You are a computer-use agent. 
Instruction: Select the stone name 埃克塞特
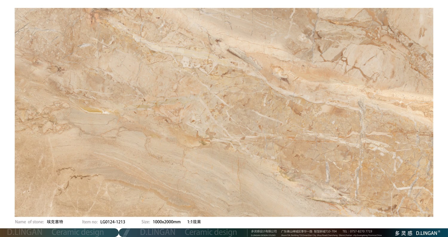pyautogui.click(x=55, y=222)
